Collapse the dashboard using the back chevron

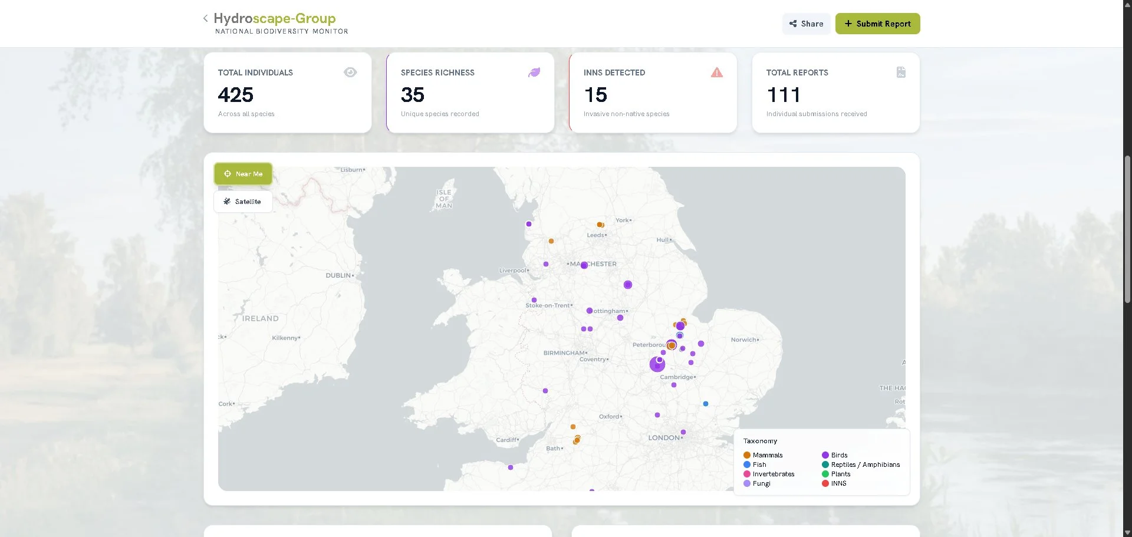205,18
